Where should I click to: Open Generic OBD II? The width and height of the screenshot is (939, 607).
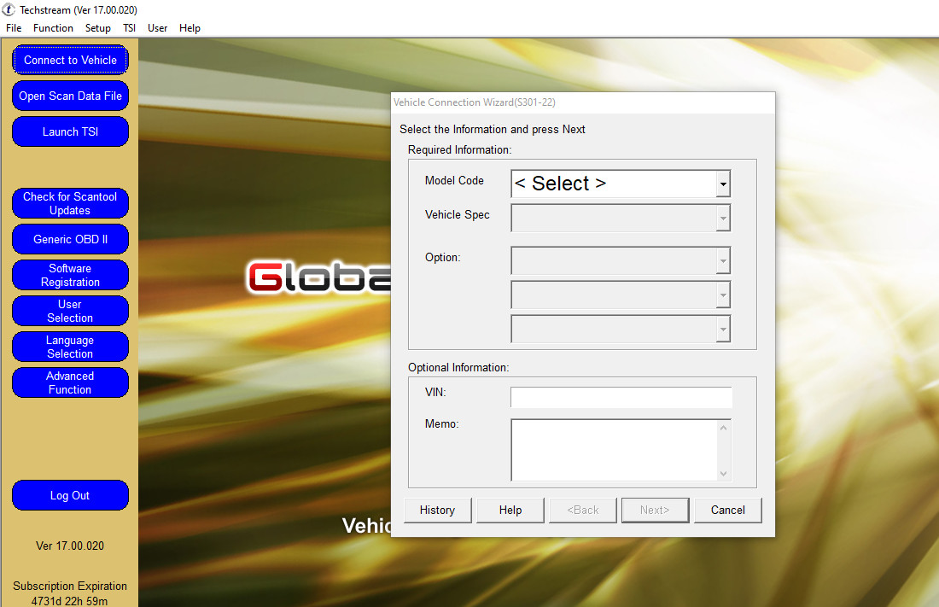70,239
